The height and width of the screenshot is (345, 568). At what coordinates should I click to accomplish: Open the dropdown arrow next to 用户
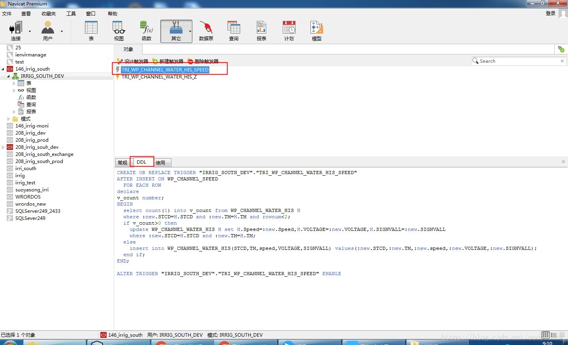tap(62, 31)
